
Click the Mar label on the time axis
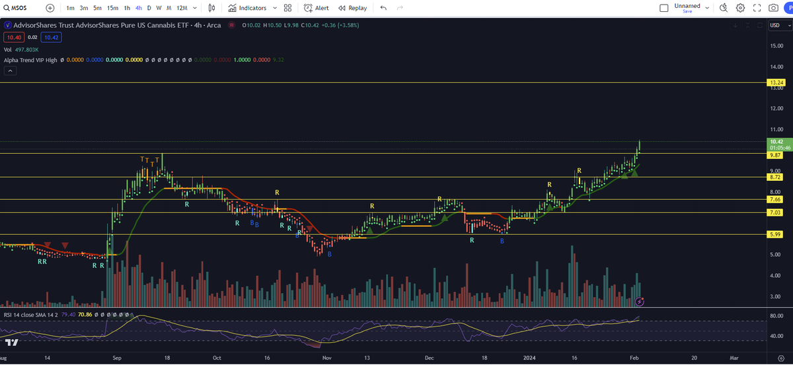coord(734,356)
